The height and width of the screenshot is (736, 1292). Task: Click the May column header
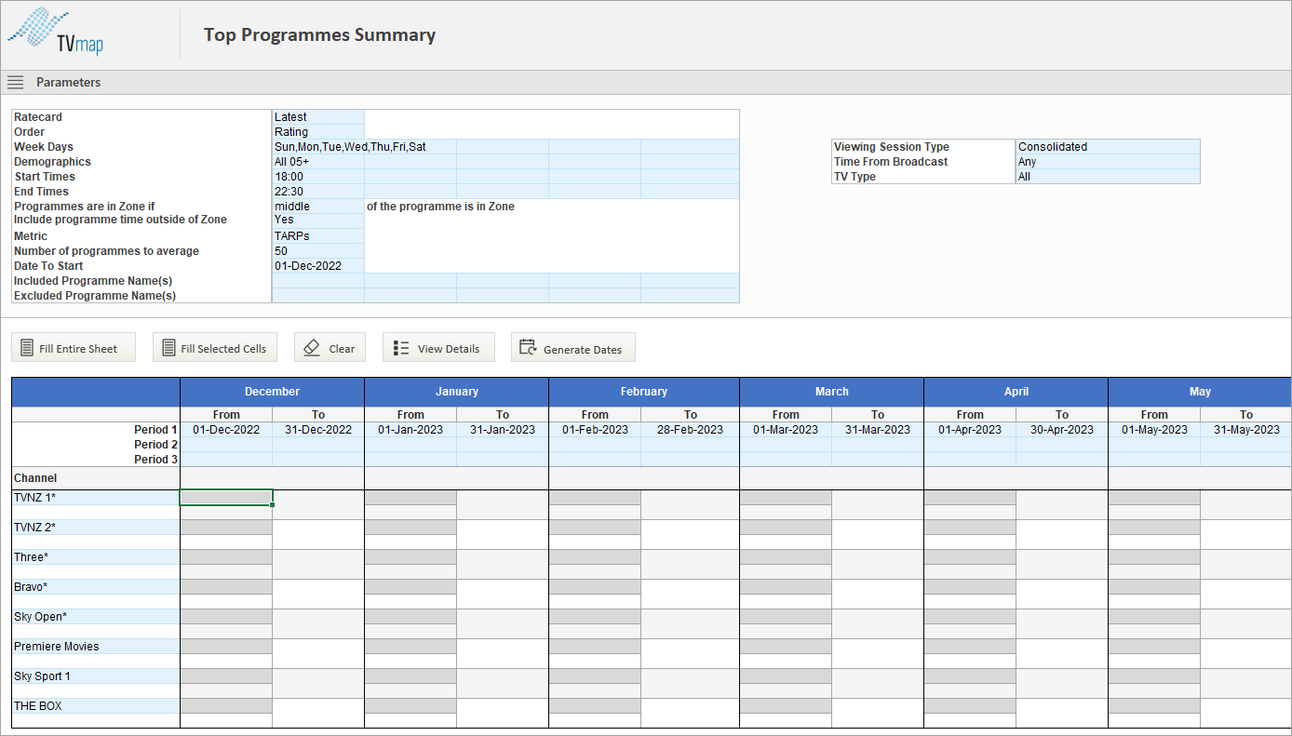pyautogui.click(x=1200, y=392)
